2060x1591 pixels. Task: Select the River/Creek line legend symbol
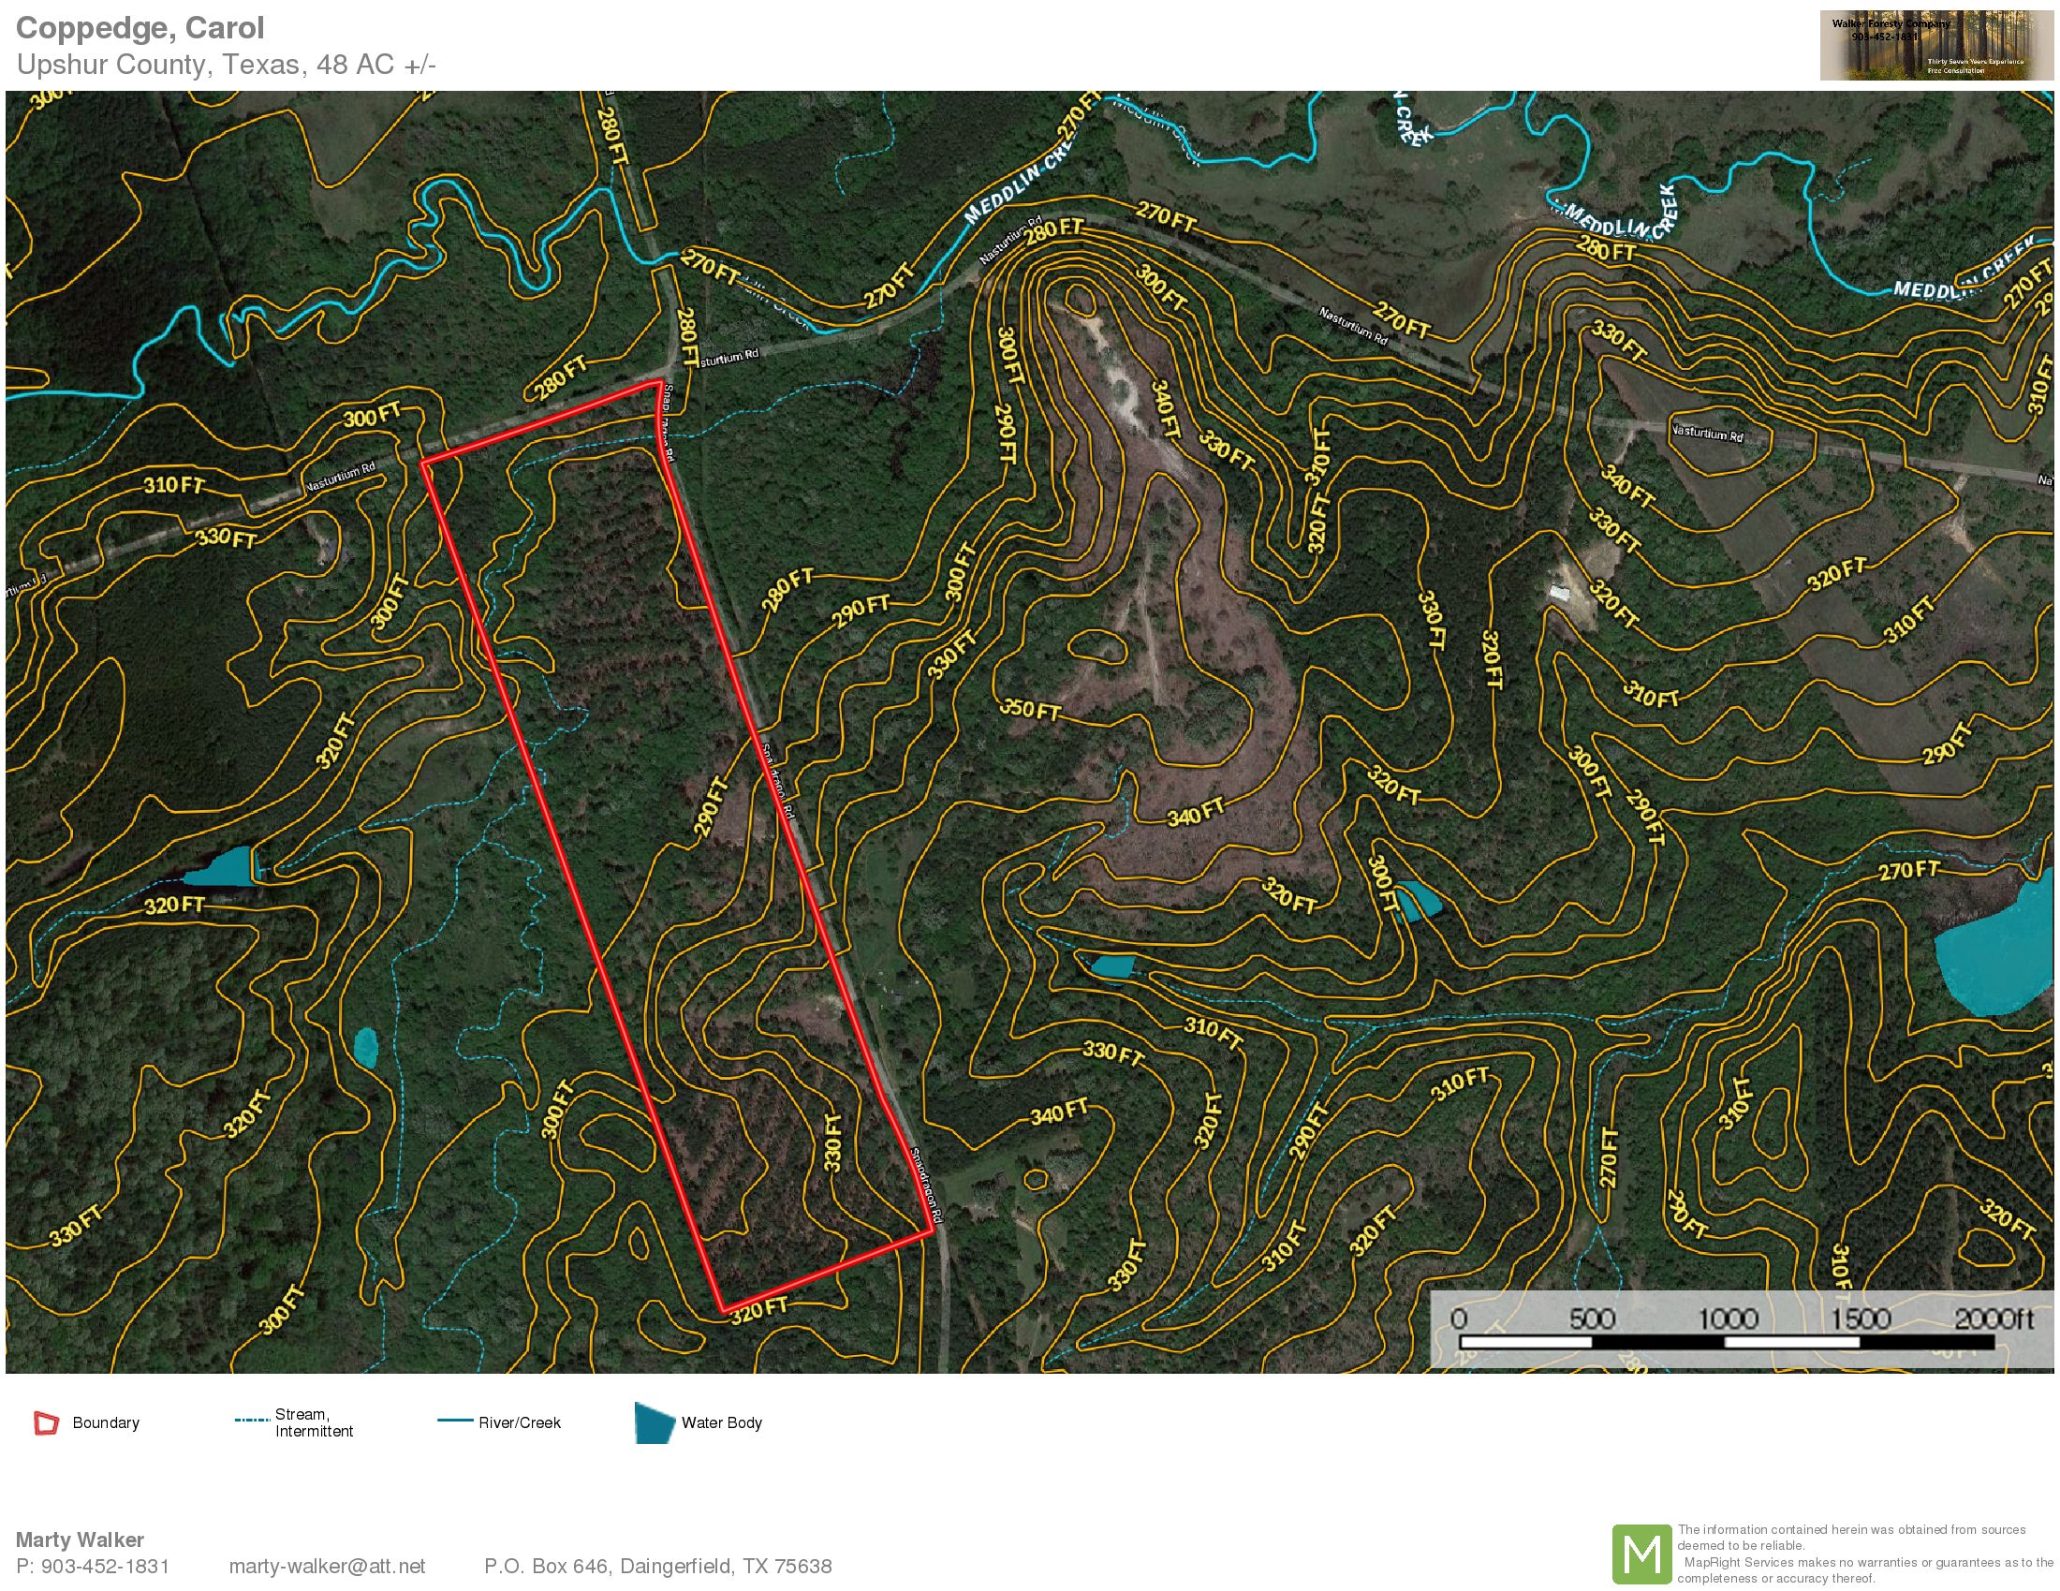pyautogui.click(x=456, y=1422)
